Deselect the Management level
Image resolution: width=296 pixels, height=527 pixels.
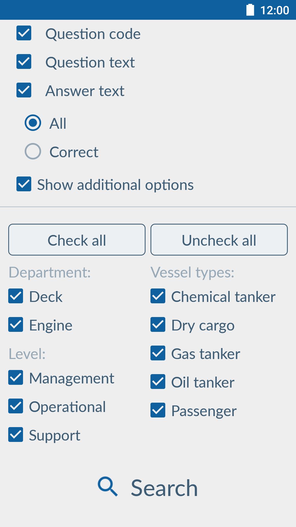click(x=16, y=378)
